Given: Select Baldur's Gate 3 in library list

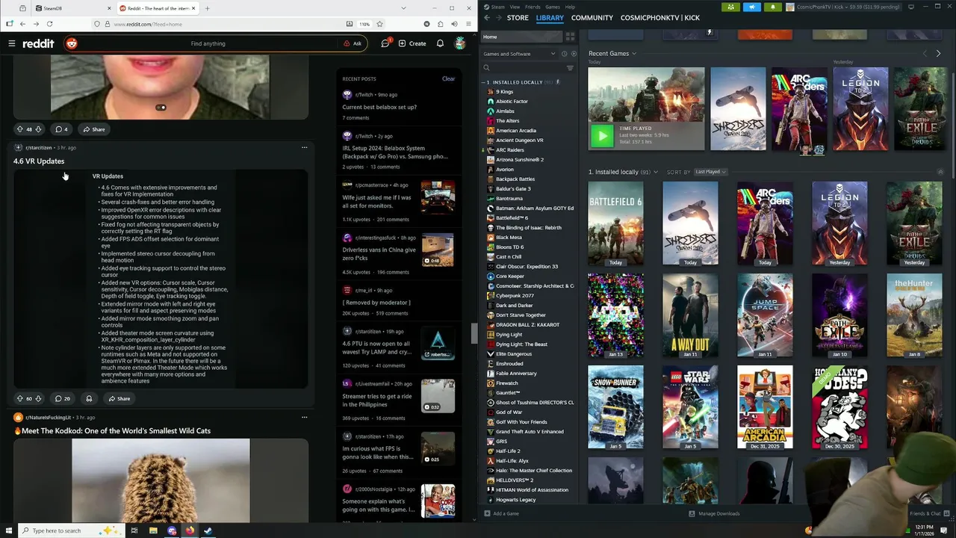Looking at the screenshot, I should [x=513, y=189].
